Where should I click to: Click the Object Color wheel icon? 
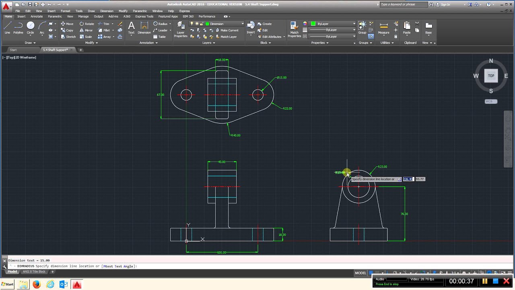(305, 24)
